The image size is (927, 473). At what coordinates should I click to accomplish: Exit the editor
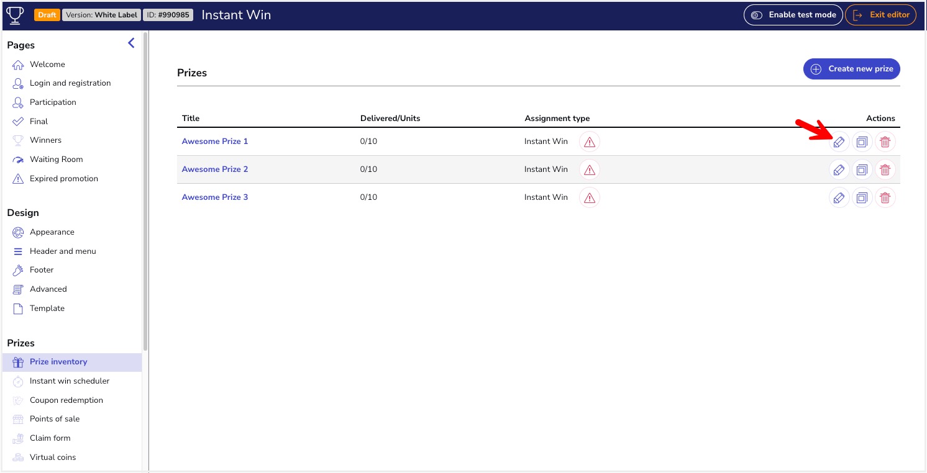pos(880,15)
